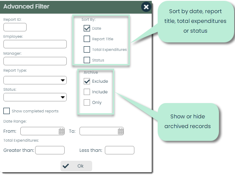
Task: Enable the Only archived records checkbox
Action: coord(87,102)
